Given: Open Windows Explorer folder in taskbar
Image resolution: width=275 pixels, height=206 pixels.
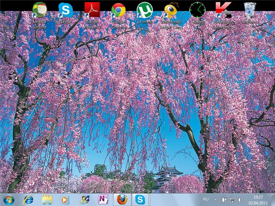Looking at the screenshot, I should pyautogui.click(x=47, y=200).
